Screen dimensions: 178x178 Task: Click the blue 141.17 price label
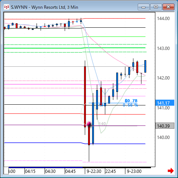(165, 103)
